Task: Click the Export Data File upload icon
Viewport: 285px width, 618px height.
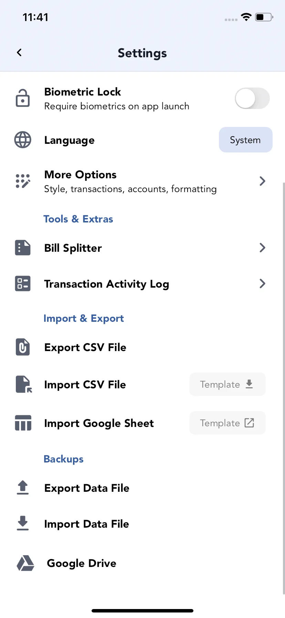Action: [23, 488]
